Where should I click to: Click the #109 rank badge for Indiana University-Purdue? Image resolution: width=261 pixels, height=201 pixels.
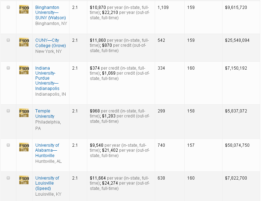click(24, 70)
